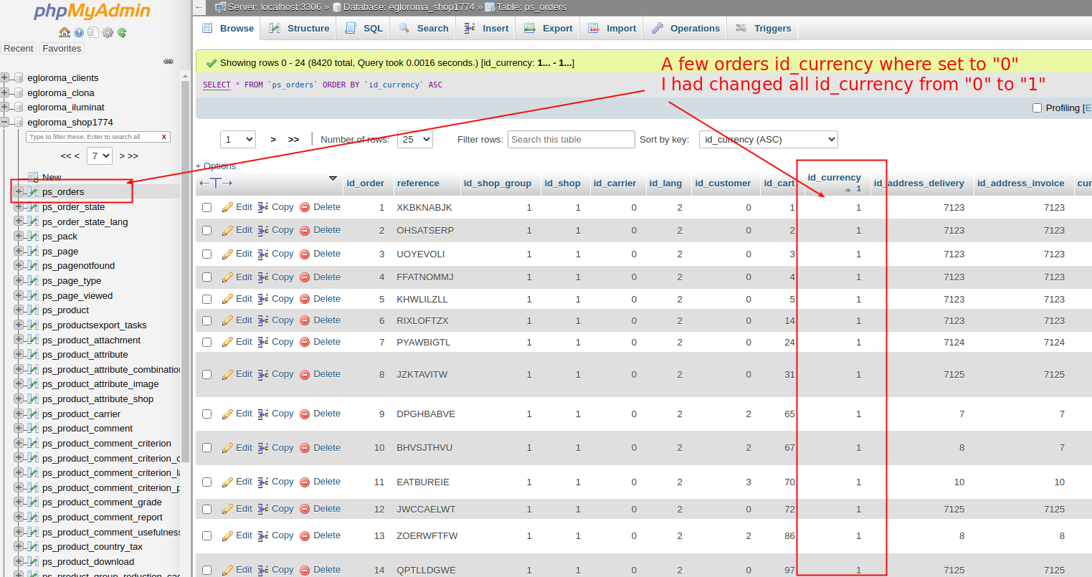Click the red Delete icon for RIXLOFTZX

305,320
